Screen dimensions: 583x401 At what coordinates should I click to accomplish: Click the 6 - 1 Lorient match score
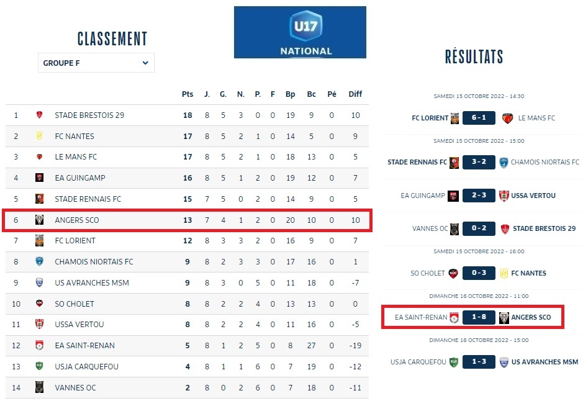[479, 118]
